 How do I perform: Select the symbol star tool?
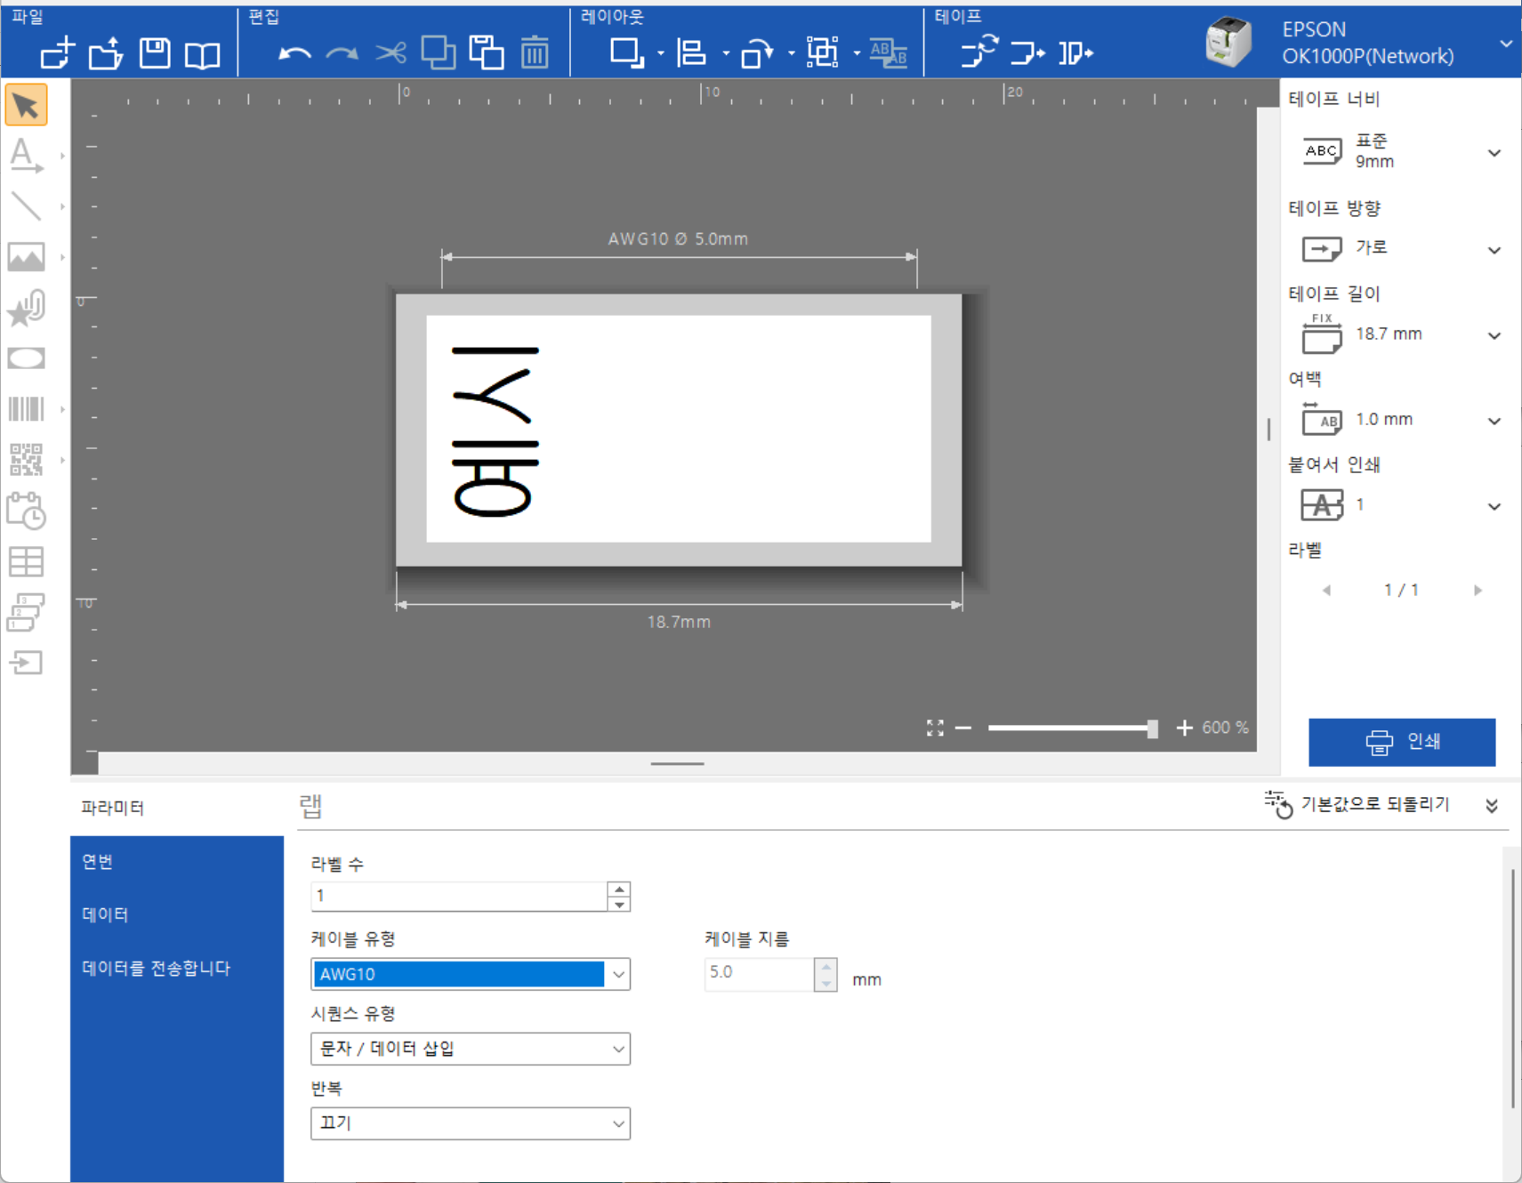click(x=26, y=308)
